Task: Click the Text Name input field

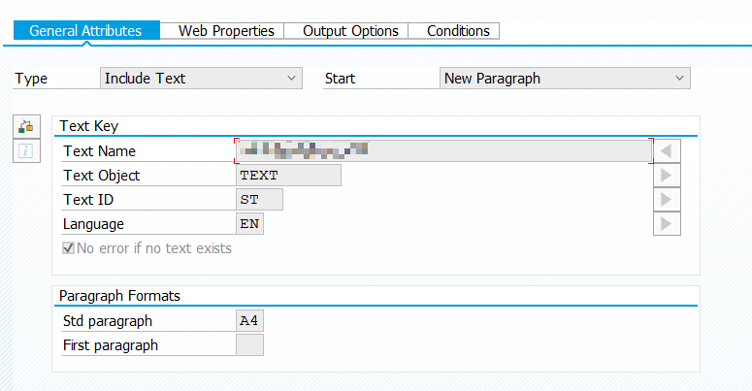Action: point(443,151)
